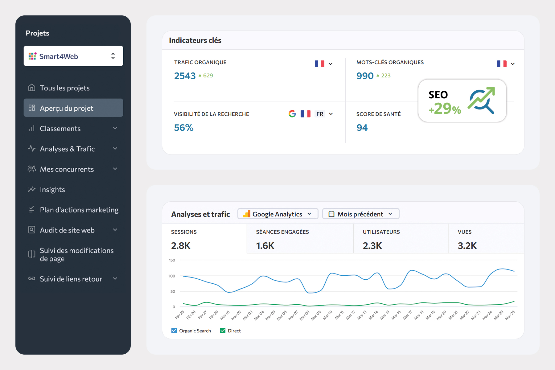The height and width of the screenshot is (370, 555).
Task: Click the sparkline icon next to Insights
Action: [x=32, y=189]
